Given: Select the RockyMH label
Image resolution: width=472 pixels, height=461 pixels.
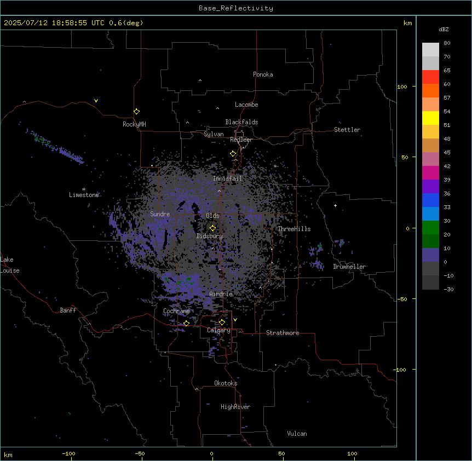Looking at the screenshot, I should [x=134, y=124].
